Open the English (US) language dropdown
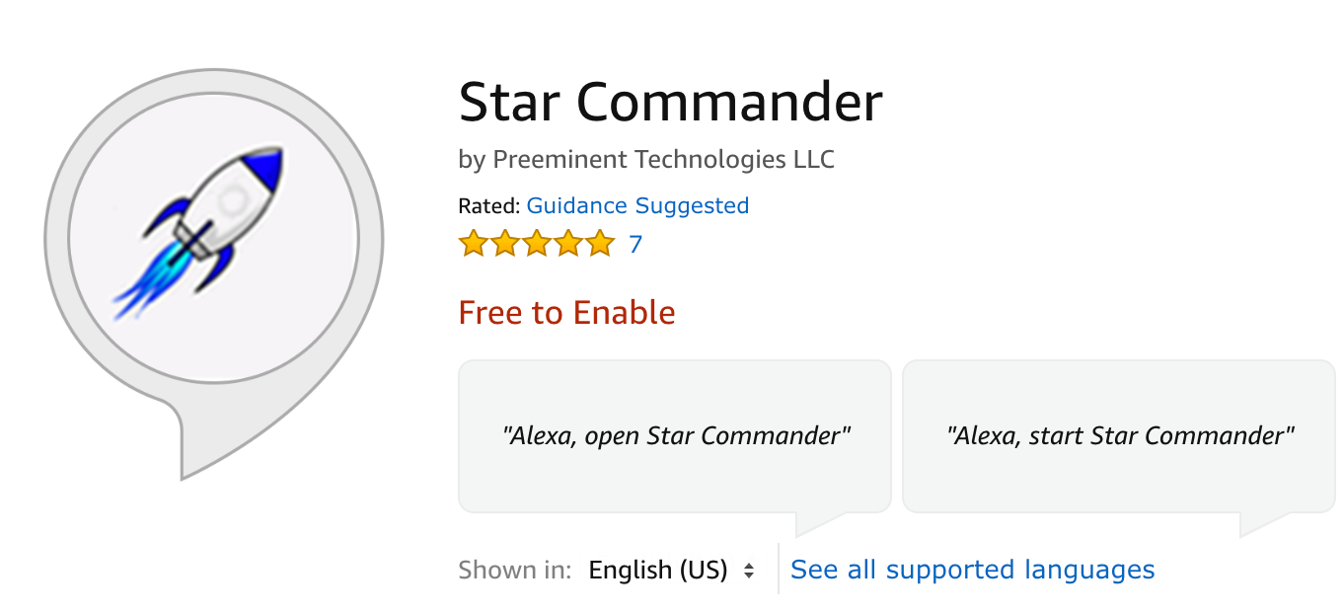Image resolution: width=1344 pixels, height=614 pixels. (x=658, y=571)
